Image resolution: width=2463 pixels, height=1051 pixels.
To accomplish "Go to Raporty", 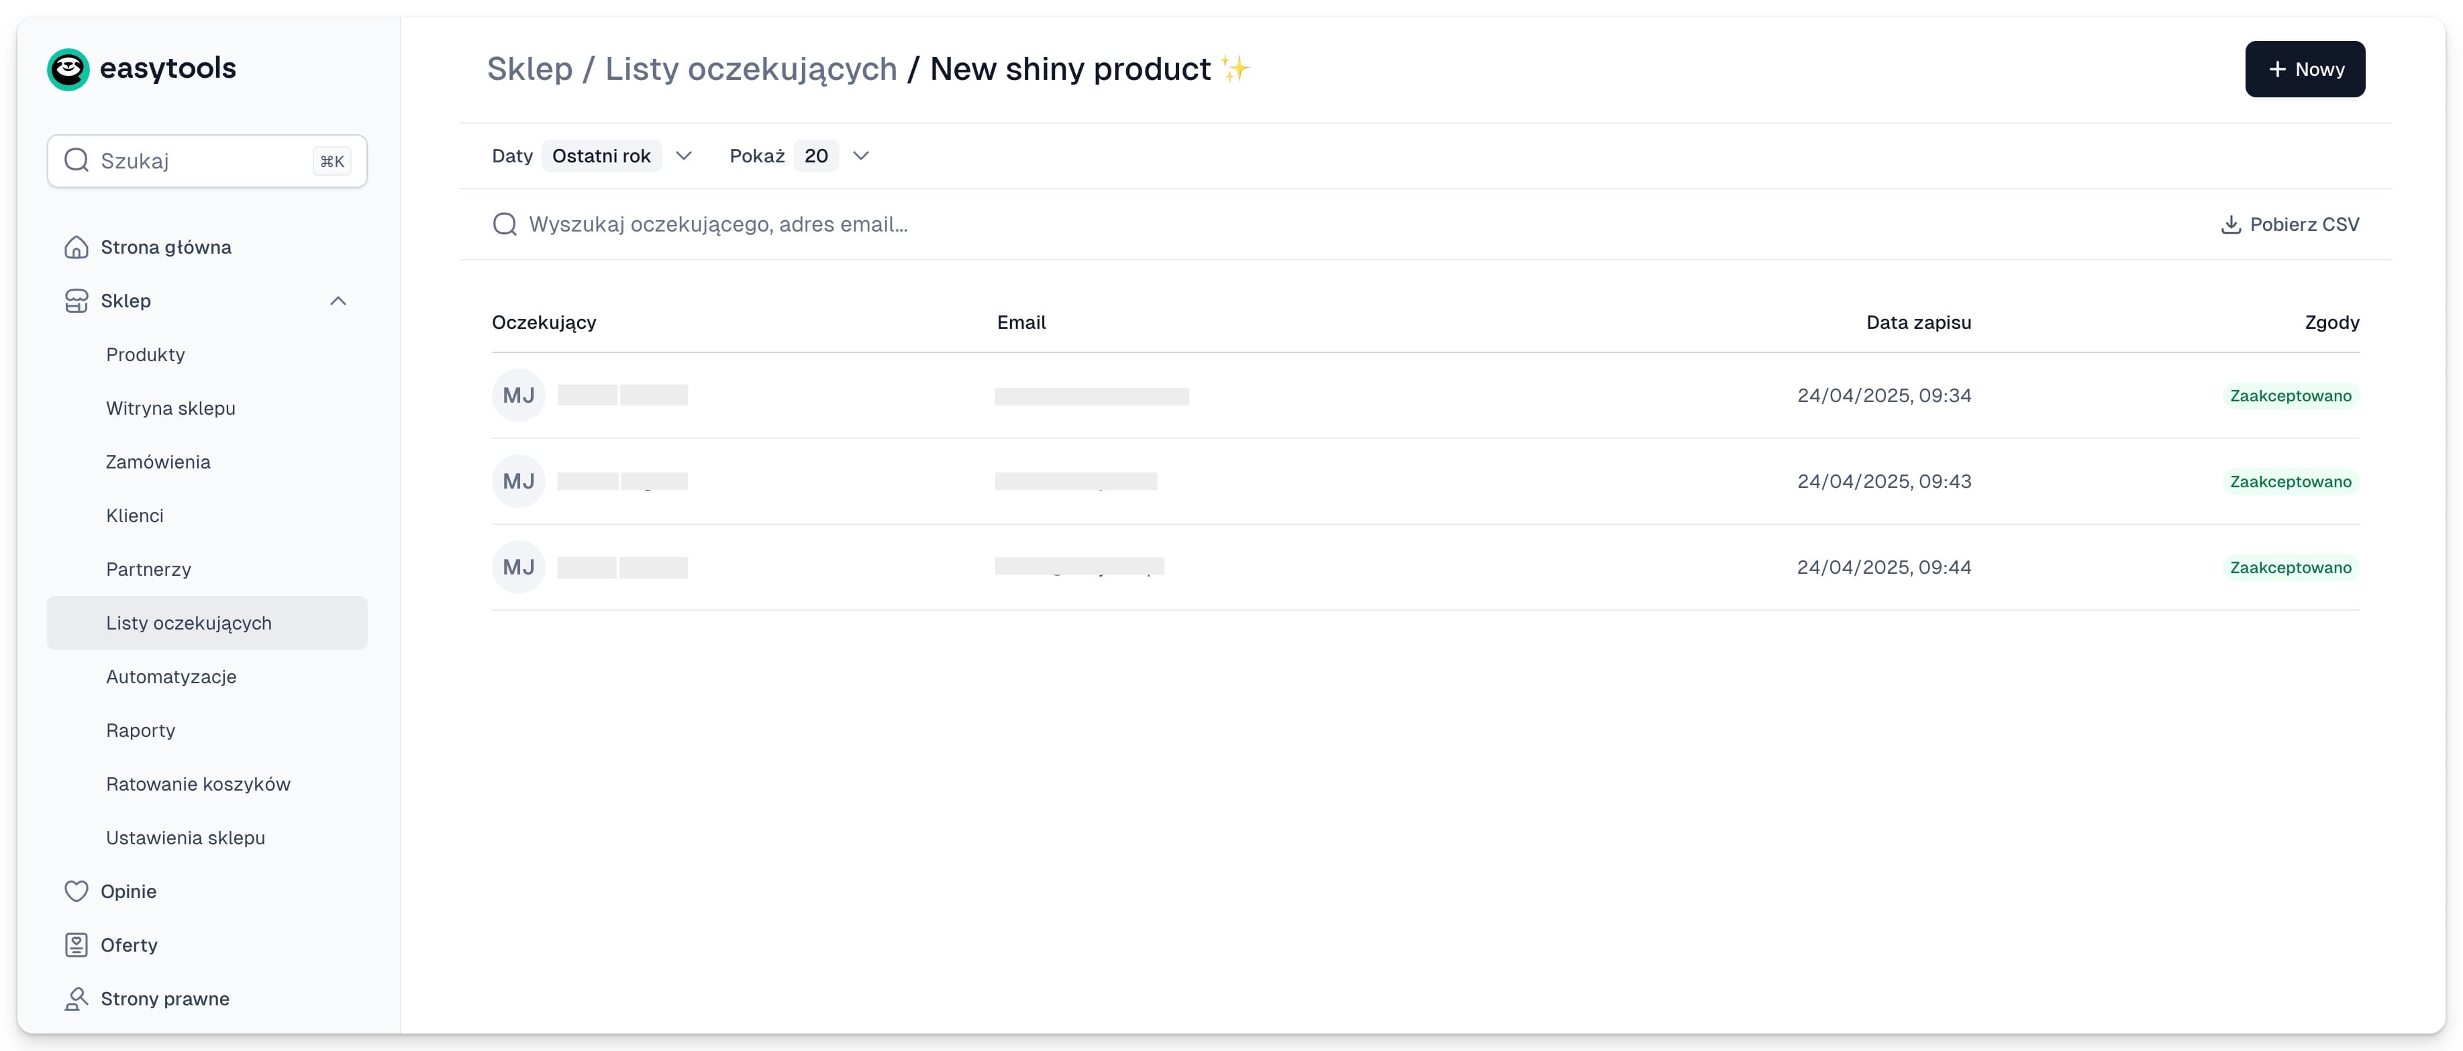I will click(x=207, y=731).
